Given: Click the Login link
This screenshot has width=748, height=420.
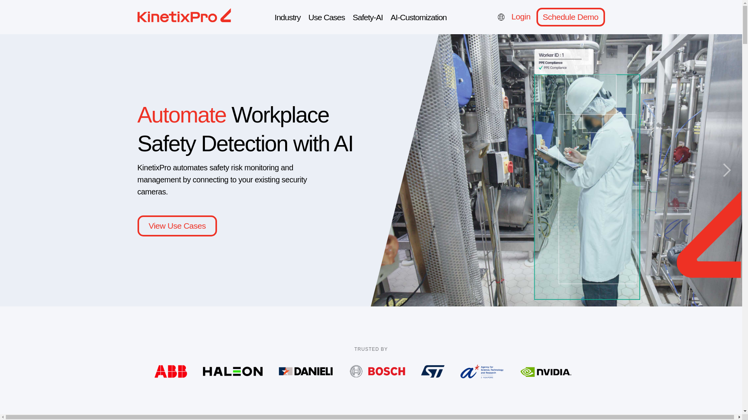Looking at the screenshot, I should (521, 17).
